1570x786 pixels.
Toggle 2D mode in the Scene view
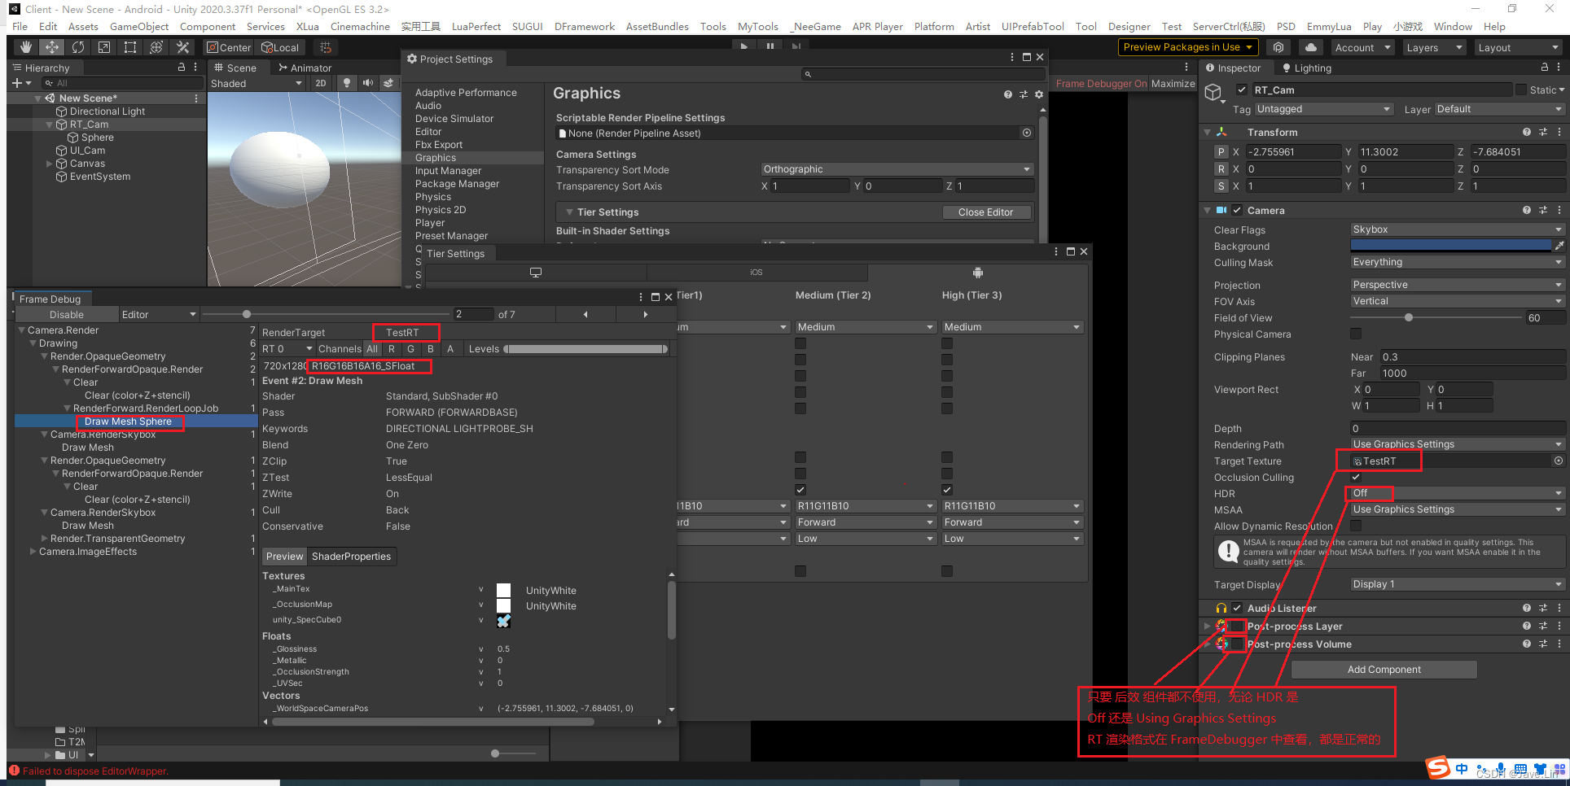[322, 82]
